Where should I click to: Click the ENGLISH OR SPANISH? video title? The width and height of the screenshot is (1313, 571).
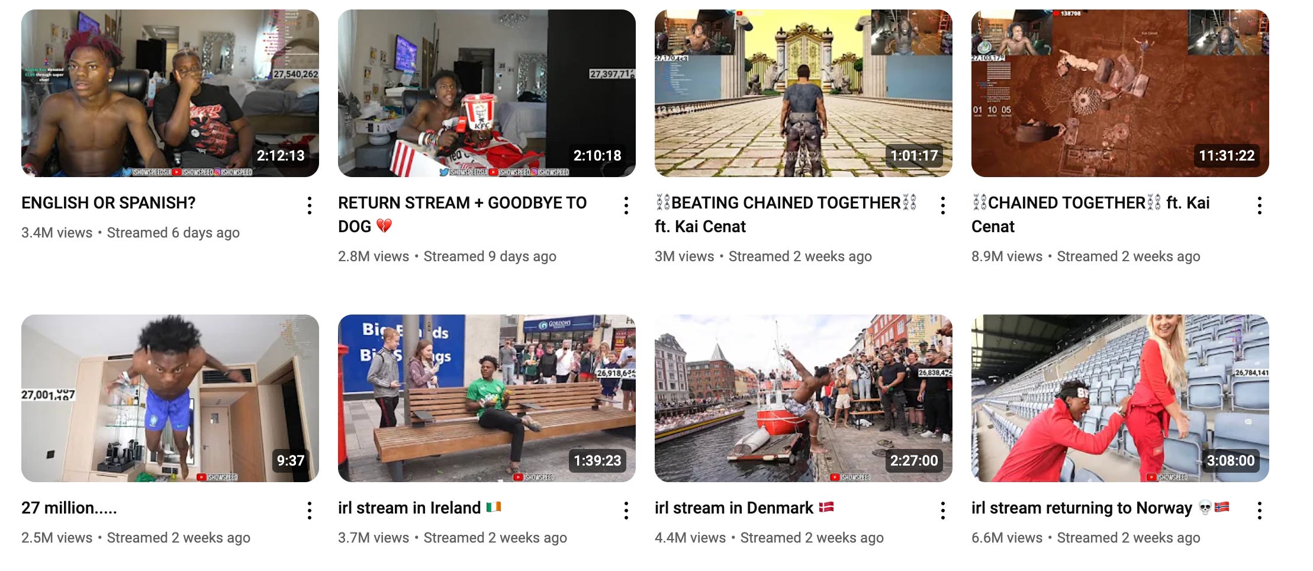(x=108, y=203)
